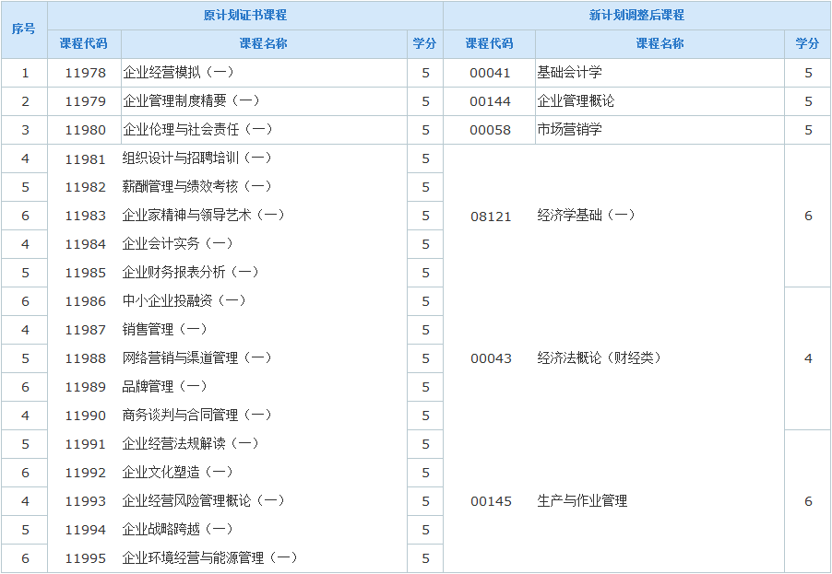The image size is (832, 574).
Task: Click the 薪酬管理与绩效考核（一） course name
Action: 196,187
